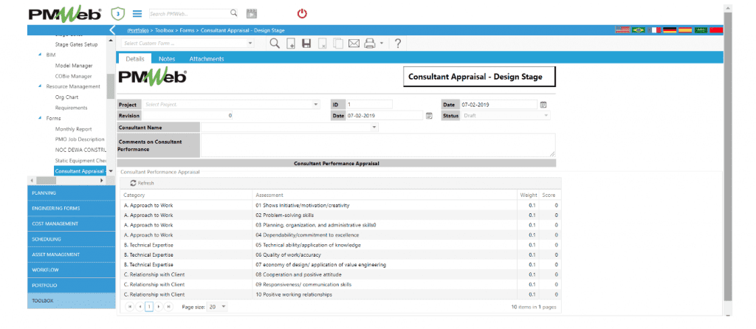The height and width of the screenshot is (329, 756).
Task: Switch language using the Saudi Arabia flag
Action: (x=701, y=30)
